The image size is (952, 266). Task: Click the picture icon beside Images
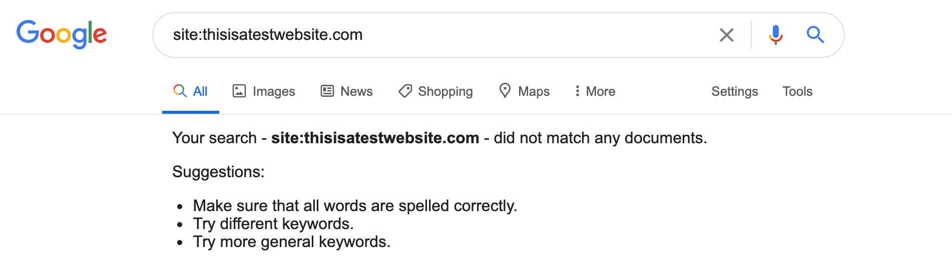coord(239,91)
